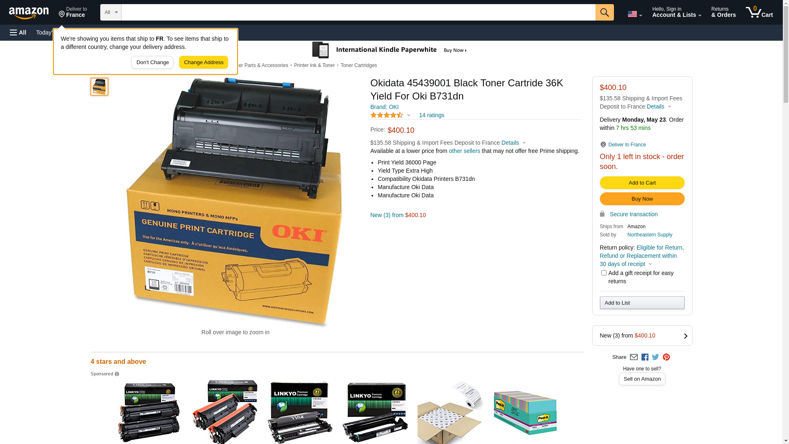
Task: Share product via email icon
Action: (x=634, y=357)
